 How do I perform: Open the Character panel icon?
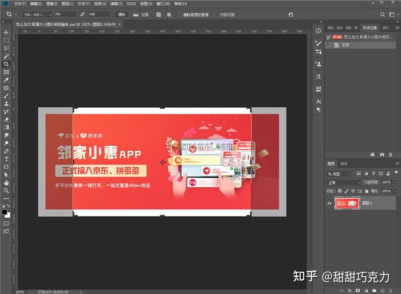(x=318, y=101)
